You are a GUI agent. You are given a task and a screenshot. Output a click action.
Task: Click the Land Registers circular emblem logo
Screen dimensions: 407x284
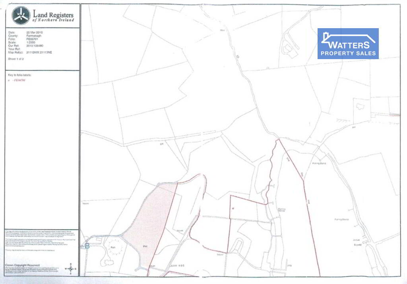pos(21,16)
